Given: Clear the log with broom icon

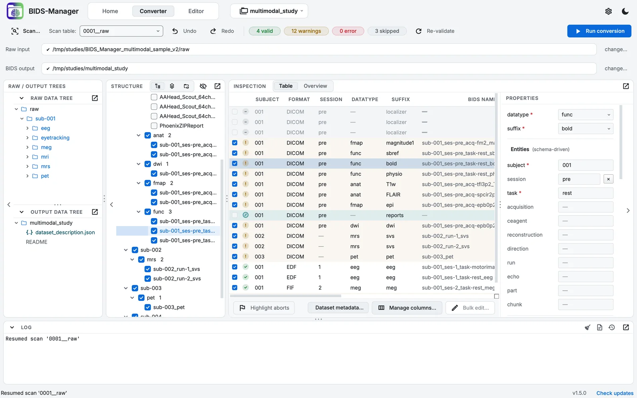Looking at the screenshot, I should point(587,327).
